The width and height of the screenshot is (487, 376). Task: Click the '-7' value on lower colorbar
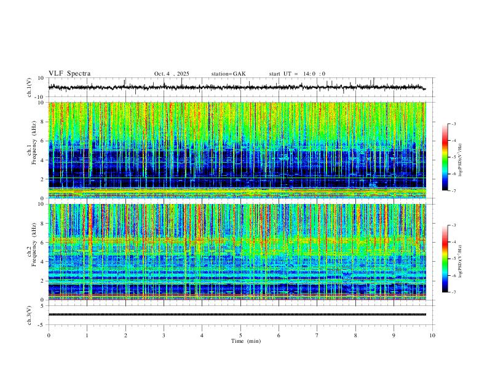click(x=454, y=292)
